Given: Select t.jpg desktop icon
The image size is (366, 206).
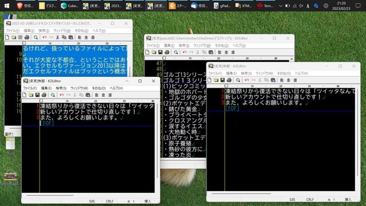Looking at the screenshot, I should (x=10, y=146).
